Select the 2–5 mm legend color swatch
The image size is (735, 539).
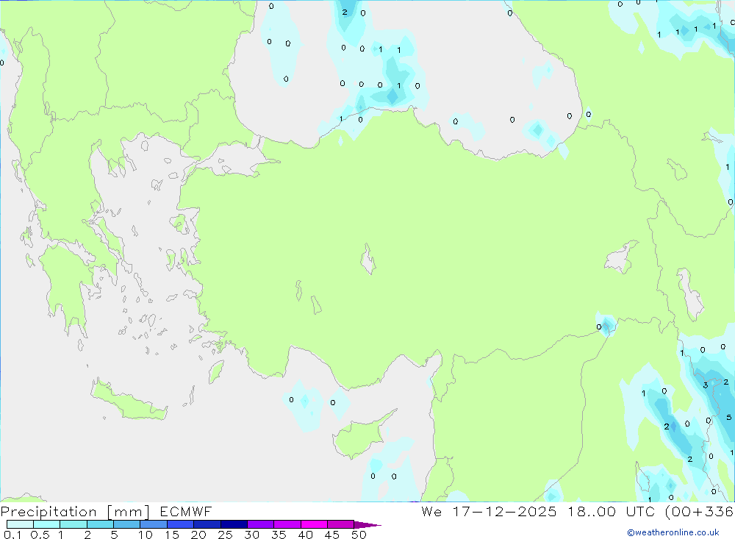click(100, 524)
